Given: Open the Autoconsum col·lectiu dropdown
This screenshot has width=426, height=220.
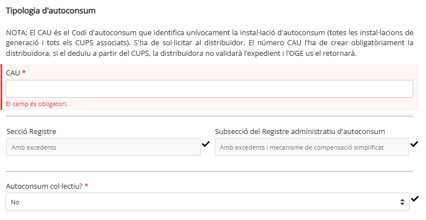Looking at the screenshot, I should [207, 202].
